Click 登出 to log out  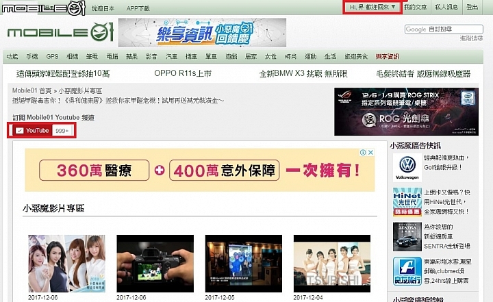pos(472,7)
